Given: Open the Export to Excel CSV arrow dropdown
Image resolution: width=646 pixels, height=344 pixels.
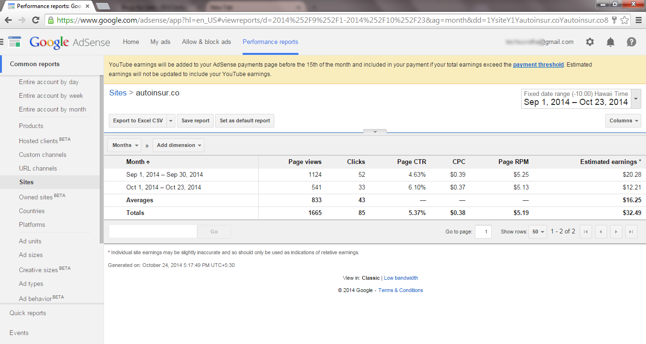Looking at the screenshot, I should click(171, 120).
